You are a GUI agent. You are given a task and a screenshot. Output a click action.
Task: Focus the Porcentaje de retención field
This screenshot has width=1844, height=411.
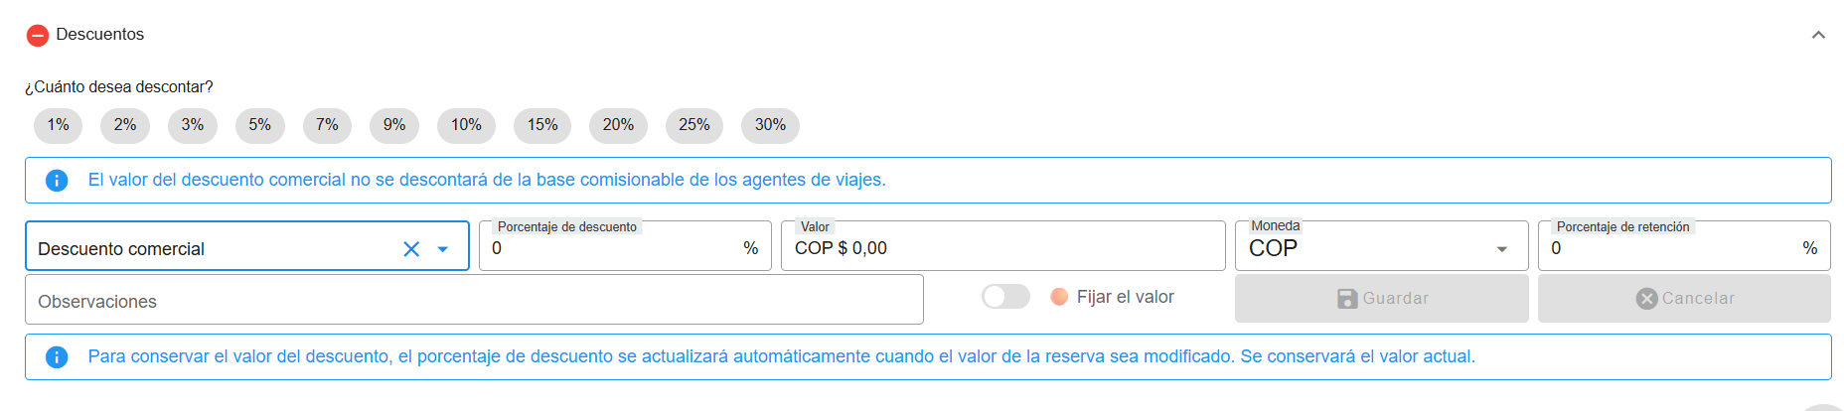(1674, 248)
